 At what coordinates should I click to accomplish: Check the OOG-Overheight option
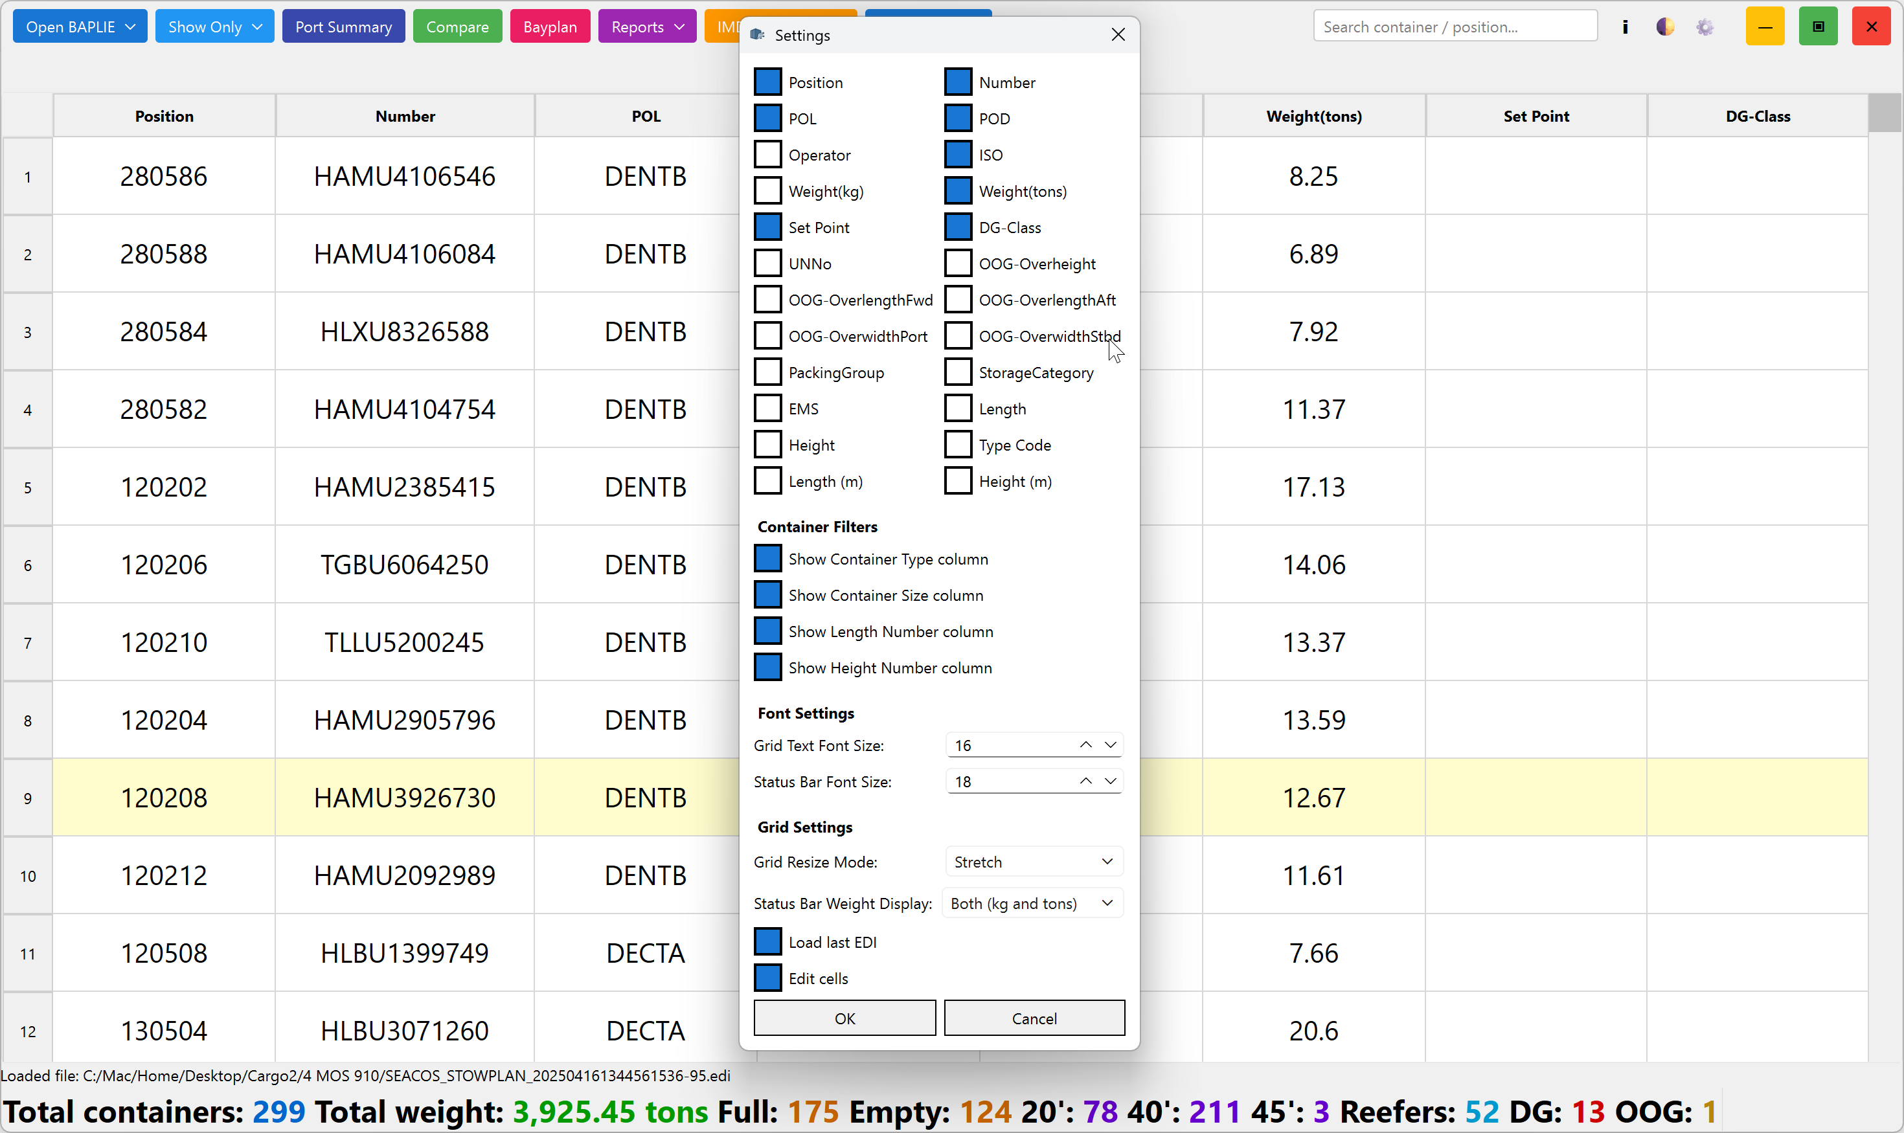[958, 264]
